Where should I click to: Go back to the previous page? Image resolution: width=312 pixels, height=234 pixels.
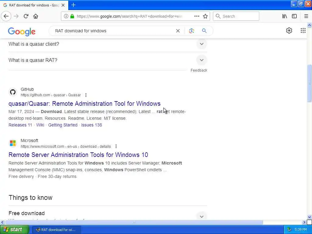click(6, 16)
